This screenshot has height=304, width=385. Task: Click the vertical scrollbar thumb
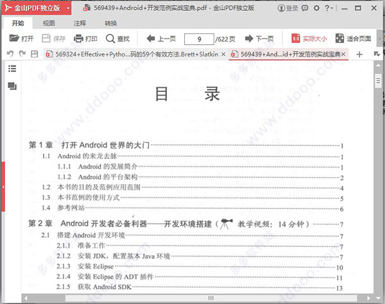click(x=378, y=80)
